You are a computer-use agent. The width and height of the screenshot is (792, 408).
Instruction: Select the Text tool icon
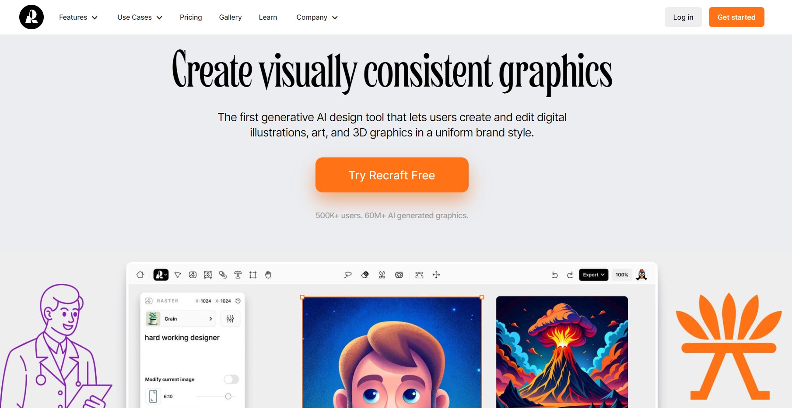pyautogui.click(x=238, y=275)
